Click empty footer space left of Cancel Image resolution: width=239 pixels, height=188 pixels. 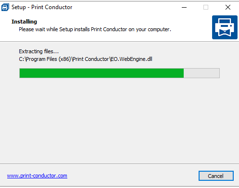point(133,176)
